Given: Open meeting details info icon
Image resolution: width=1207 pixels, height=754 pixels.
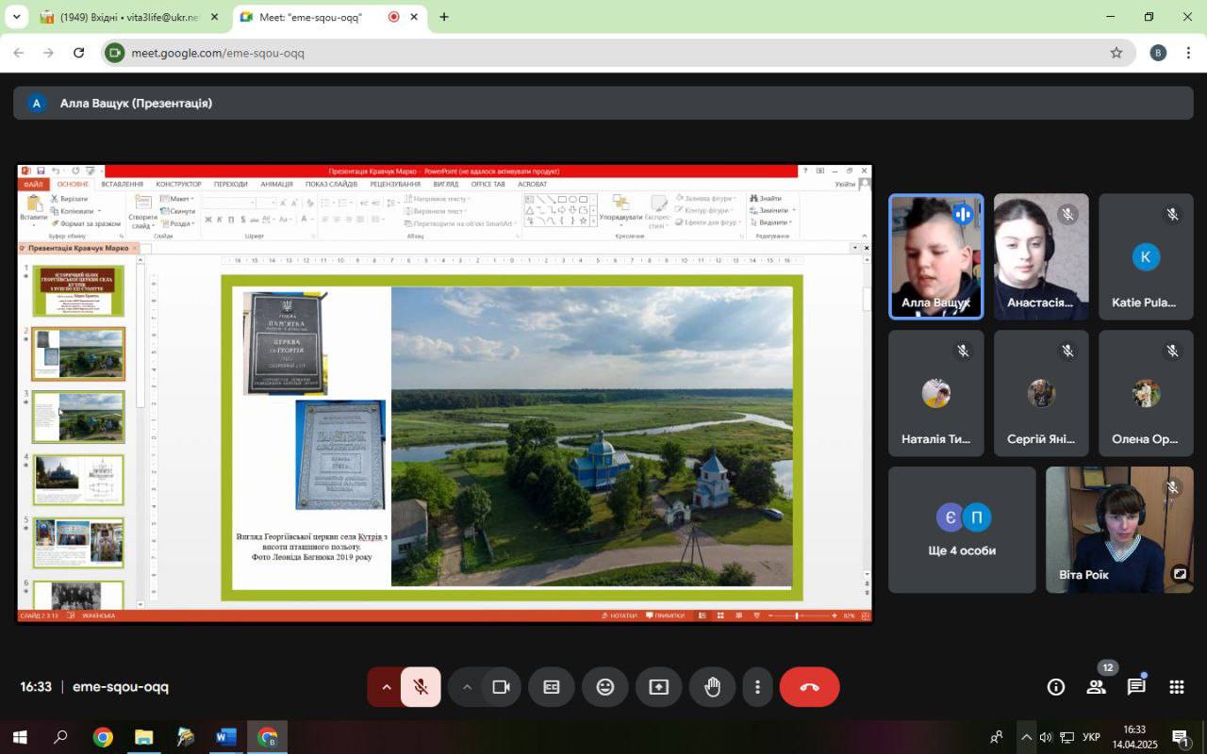Looking at the screenshot, I should [1055, 687].
